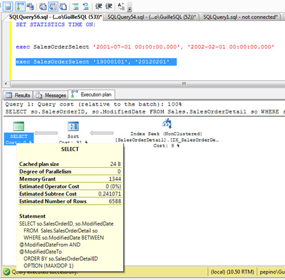Click Query 1 query cost header text
Screen dimensions: 285x280
94,104
